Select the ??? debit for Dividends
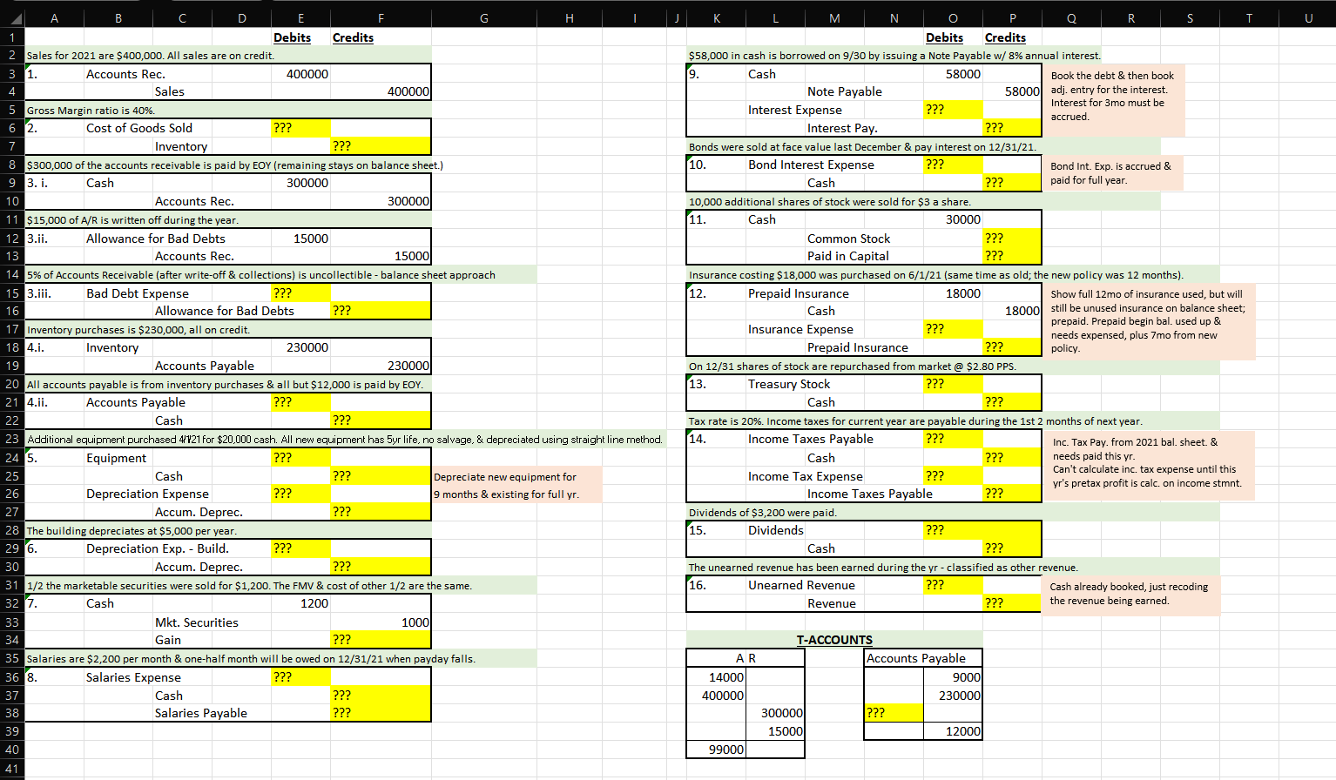The image size is (1336, 780). coord(953,530)
